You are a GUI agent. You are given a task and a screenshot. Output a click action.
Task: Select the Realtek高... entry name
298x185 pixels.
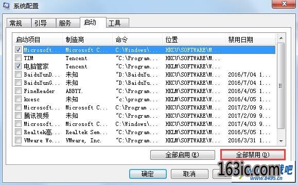[42, 132]
